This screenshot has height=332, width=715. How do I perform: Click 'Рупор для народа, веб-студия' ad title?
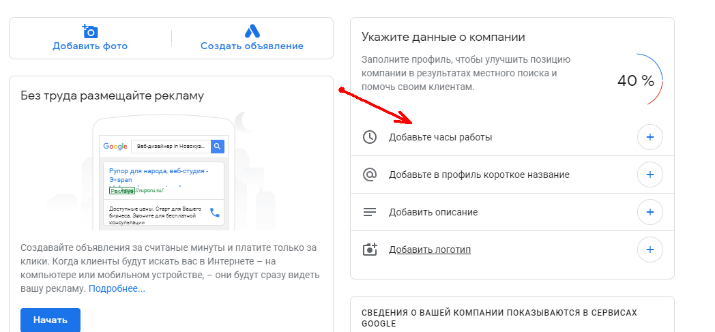[159, 171]
